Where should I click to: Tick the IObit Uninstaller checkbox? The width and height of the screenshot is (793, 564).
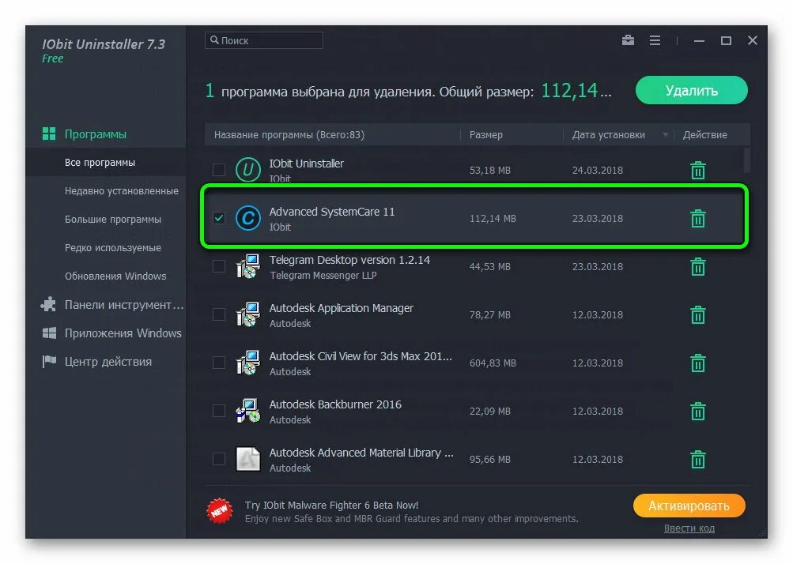click(x=218, y=169)
